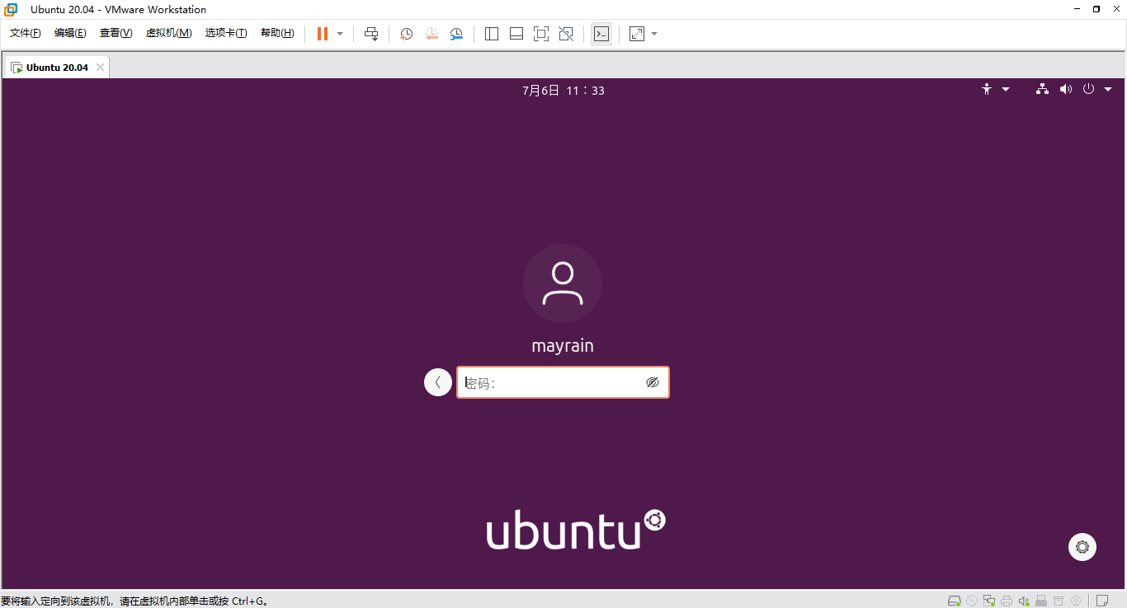Select the Ubuntu 20.04 tab

56,68
